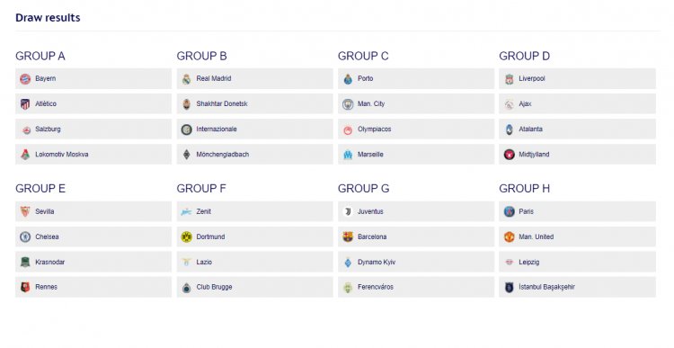Viewport: 674px width, 348px height.
Task: Click the Liverpool club crest
Action: coord(510,79)
